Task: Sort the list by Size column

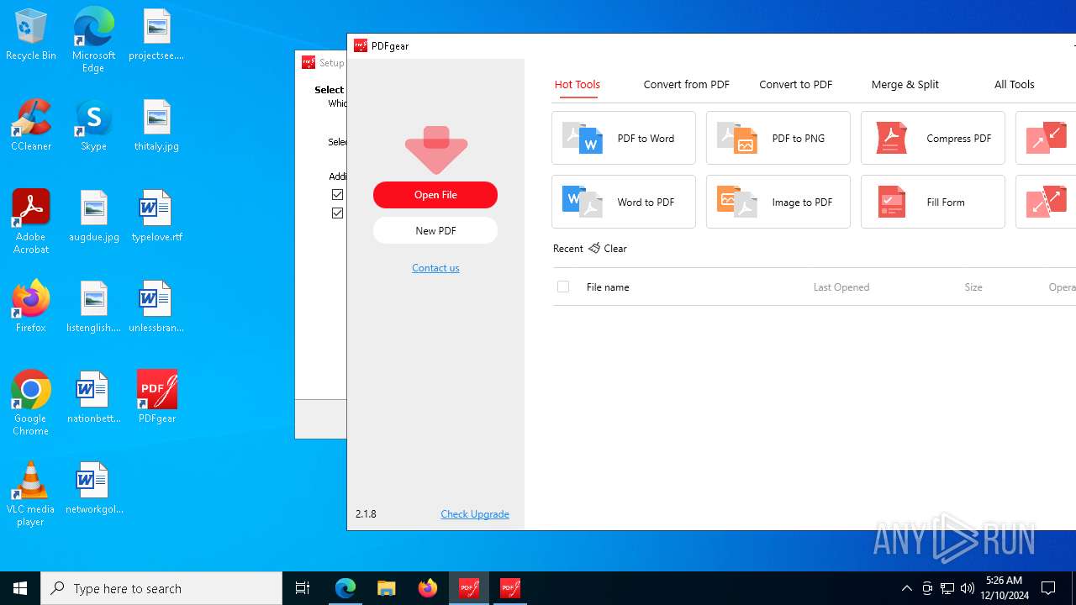Action: pyautogui.click(x=973, y=287)
